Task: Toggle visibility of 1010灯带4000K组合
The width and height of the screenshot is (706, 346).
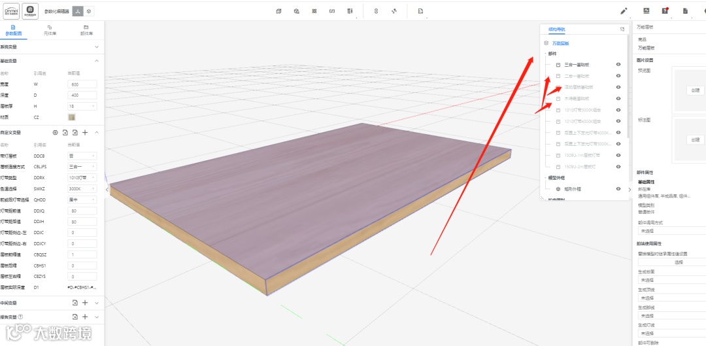Action: pyautogui.click(x=618, y=121)
